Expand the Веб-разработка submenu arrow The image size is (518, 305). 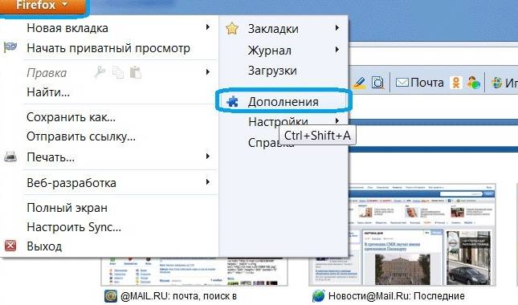coord(207,182)
